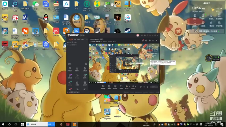Viewport: 226px width, 127px height.
Task: Add a new scene with plus button
Action: tap(87, 39)
